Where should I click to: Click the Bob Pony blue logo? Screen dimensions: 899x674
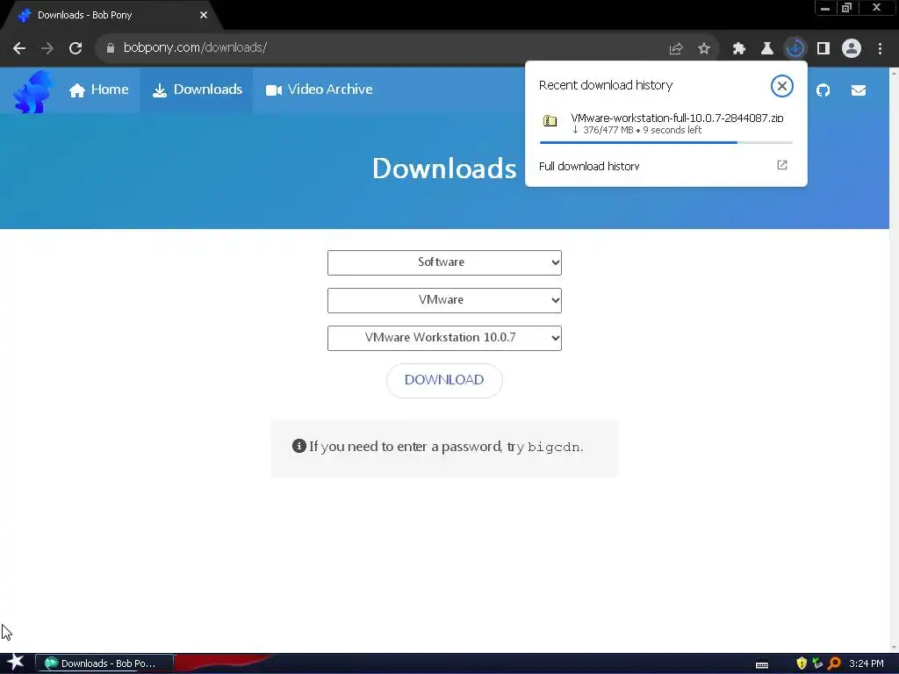point(32,91)
